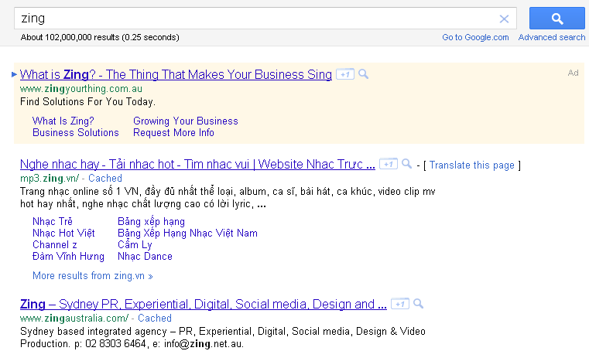
Task: Click Translate this page link
Action: pyautogui.click(x=472, y=165)
